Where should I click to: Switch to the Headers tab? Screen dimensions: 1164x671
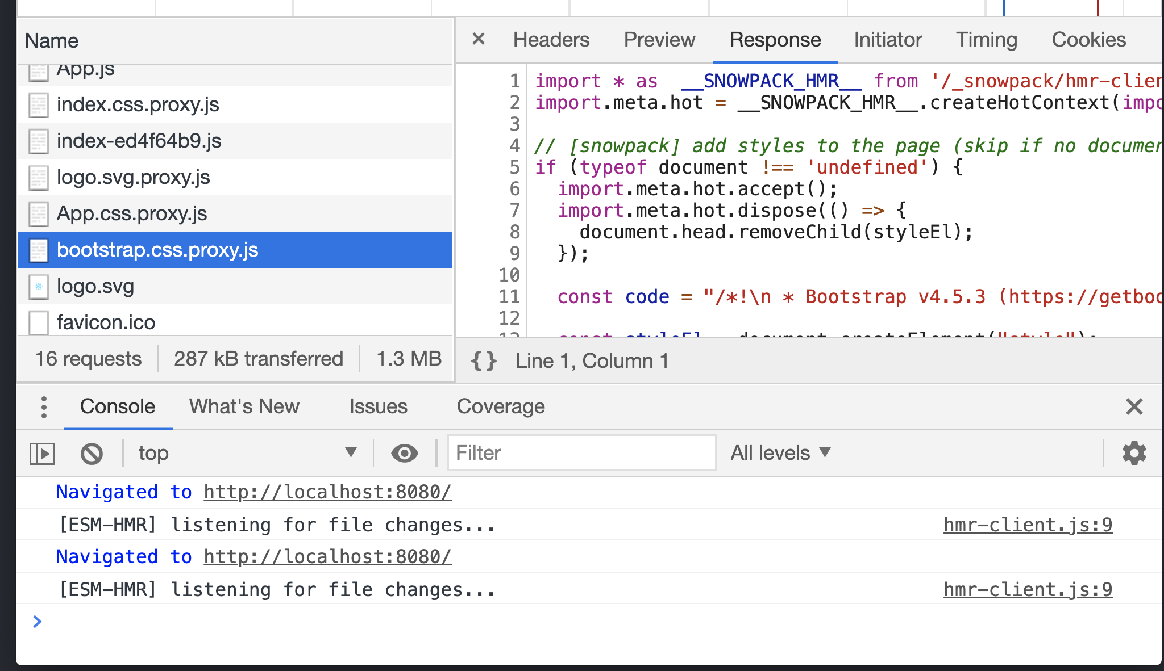(x=551, y=40)
